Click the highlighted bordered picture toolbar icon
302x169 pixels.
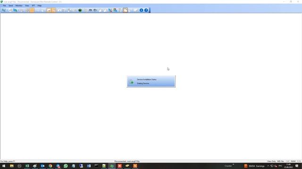click(x=126, y=10)
